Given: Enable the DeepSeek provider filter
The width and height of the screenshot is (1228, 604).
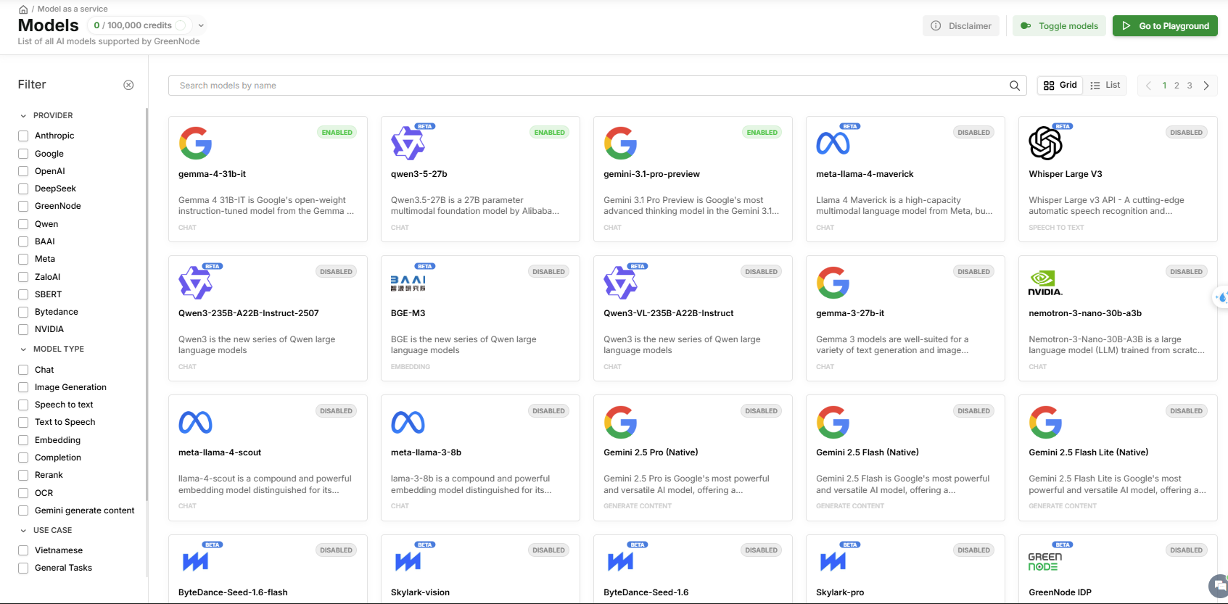Looking at the screenshot, I should pos(23,189).
